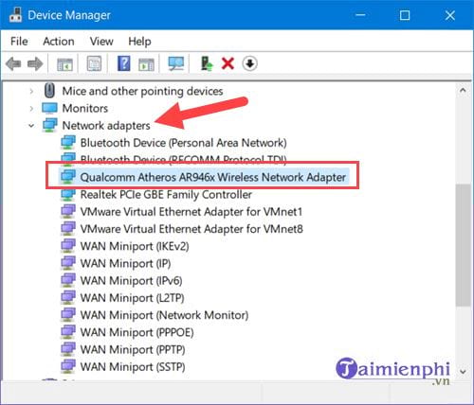The height and width of the screenshot is (405, 474).
Task: Click the icon beside WAN Miniport (IPv6)
Action: pyautogui.click(x=68, y=280)
